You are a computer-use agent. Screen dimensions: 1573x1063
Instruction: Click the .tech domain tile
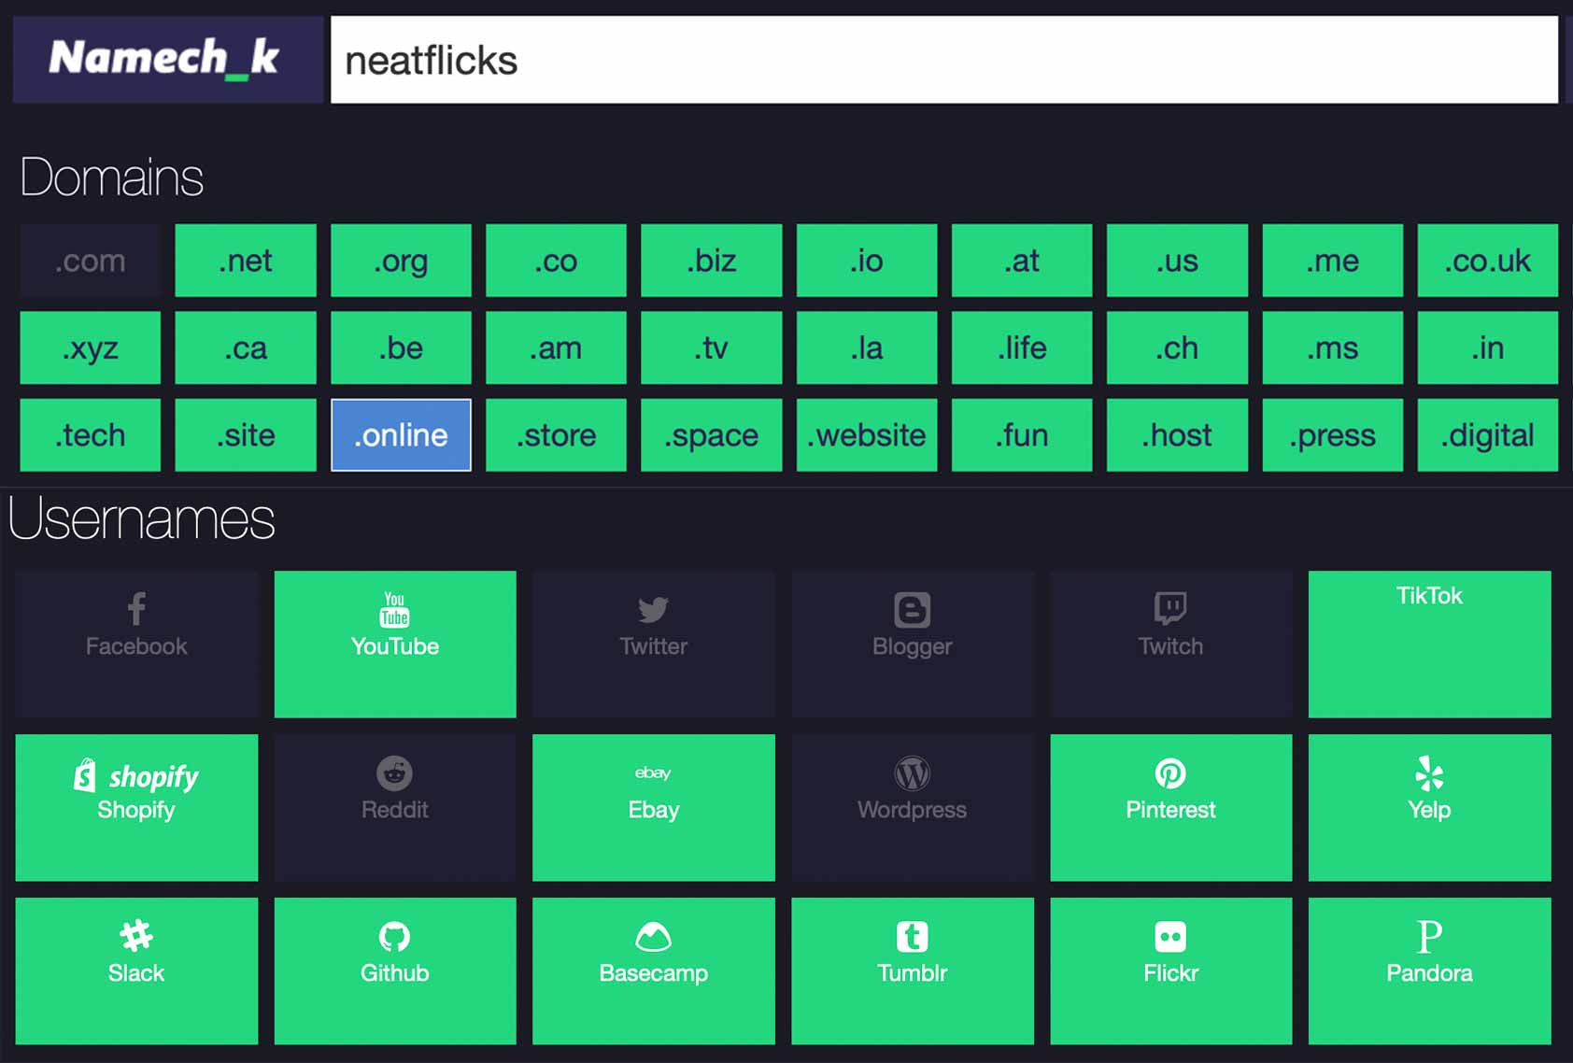pyautogui.click(x=90, y=435)
